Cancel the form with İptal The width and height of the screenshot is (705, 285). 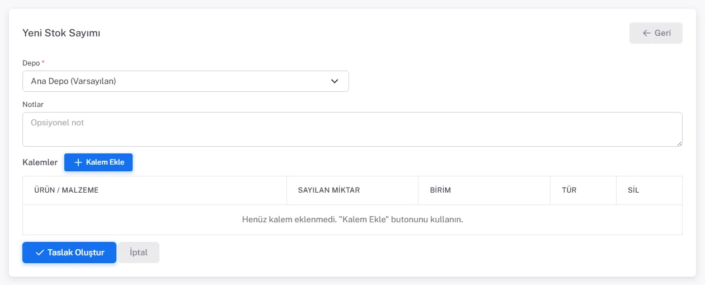click(139, 253)
